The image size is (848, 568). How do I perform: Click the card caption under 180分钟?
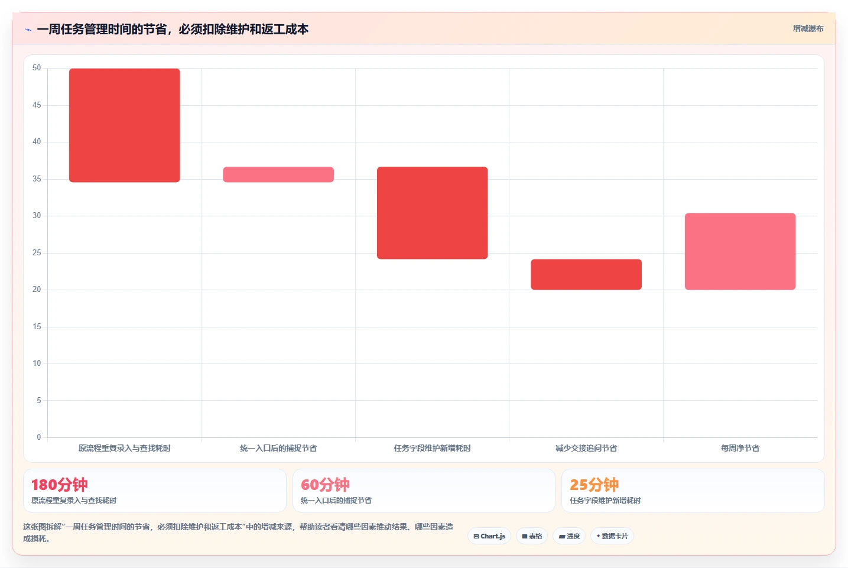(x=74, y=501)
